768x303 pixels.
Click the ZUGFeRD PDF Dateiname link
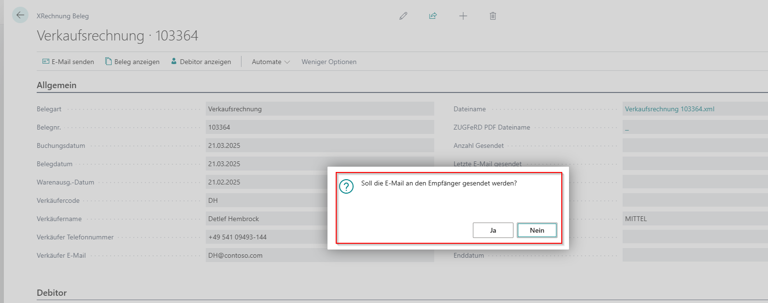(627, 128)
